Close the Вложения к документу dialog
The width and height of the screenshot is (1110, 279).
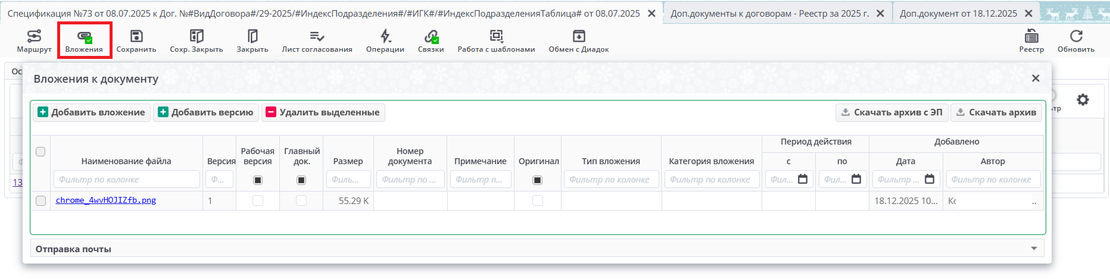1036,79
